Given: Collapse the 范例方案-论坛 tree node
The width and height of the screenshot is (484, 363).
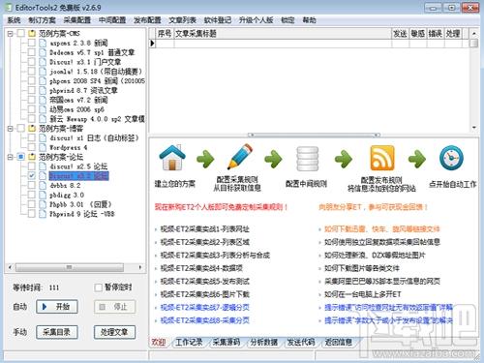Looking at the screenshot, I should tap(11, 157).
